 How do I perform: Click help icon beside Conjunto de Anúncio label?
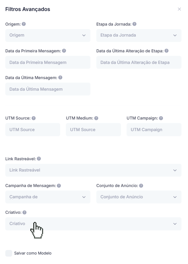pyautogui.click(x=141, y=186)
